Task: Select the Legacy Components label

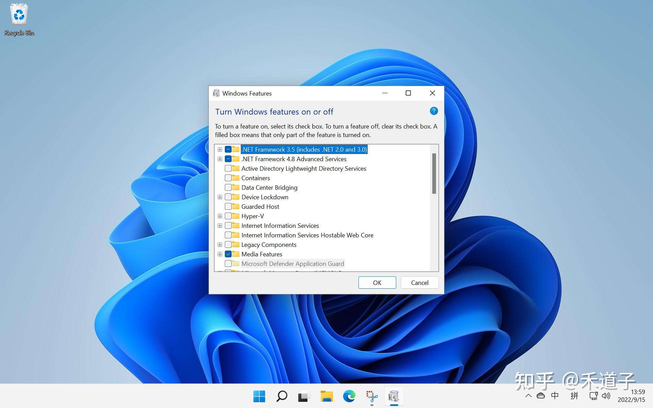Action: coord(269,244)
